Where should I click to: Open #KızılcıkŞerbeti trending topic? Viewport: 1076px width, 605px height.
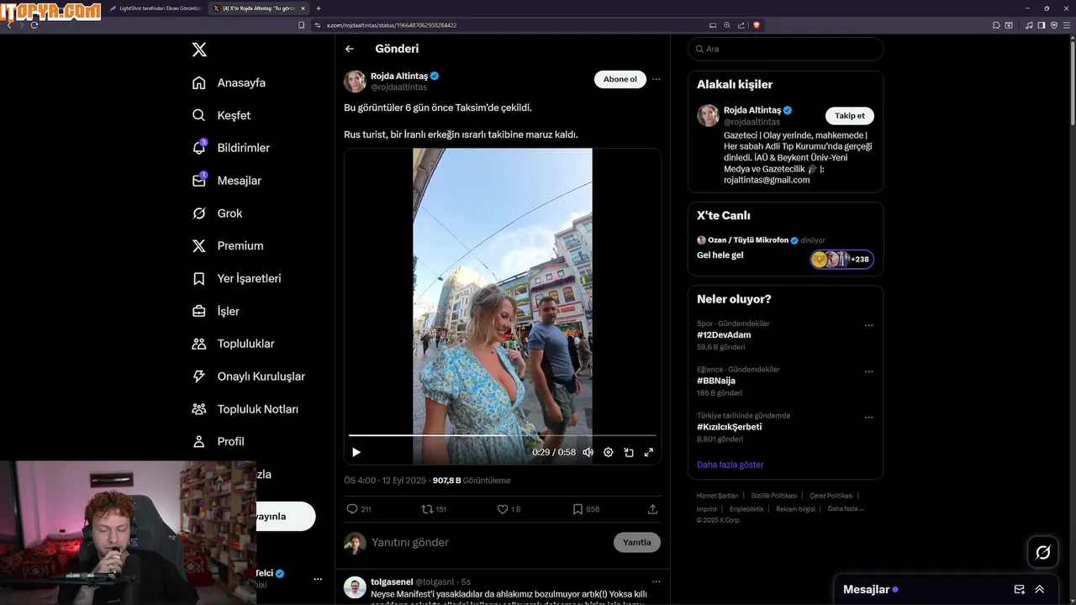[730, 427]
